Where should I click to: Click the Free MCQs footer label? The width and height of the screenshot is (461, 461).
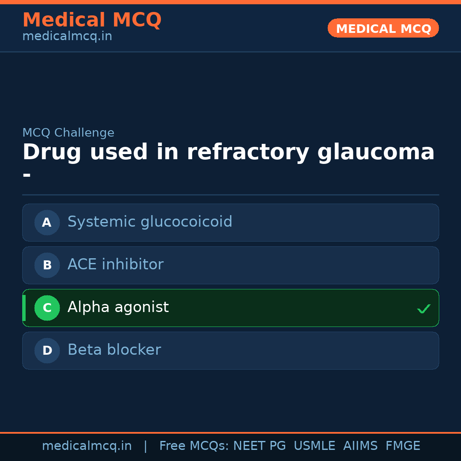[194, 446]
